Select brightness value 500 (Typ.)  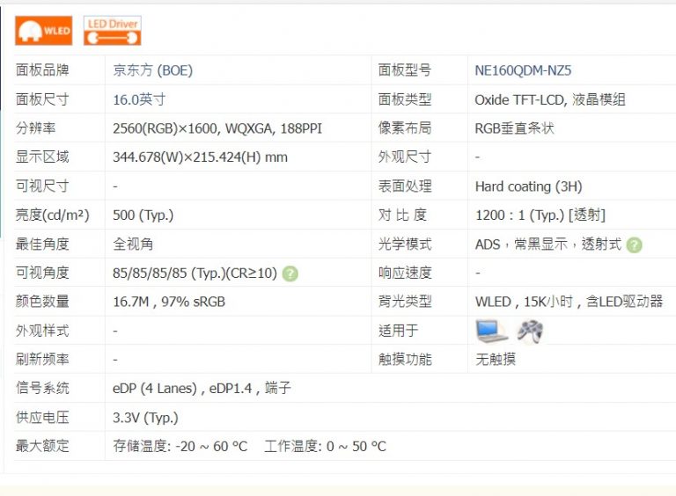point(143,215)
